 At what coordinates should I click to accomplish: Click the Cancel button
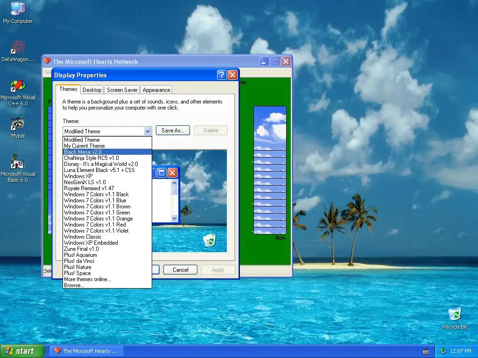pyautogui.click(x=181, y=270)
